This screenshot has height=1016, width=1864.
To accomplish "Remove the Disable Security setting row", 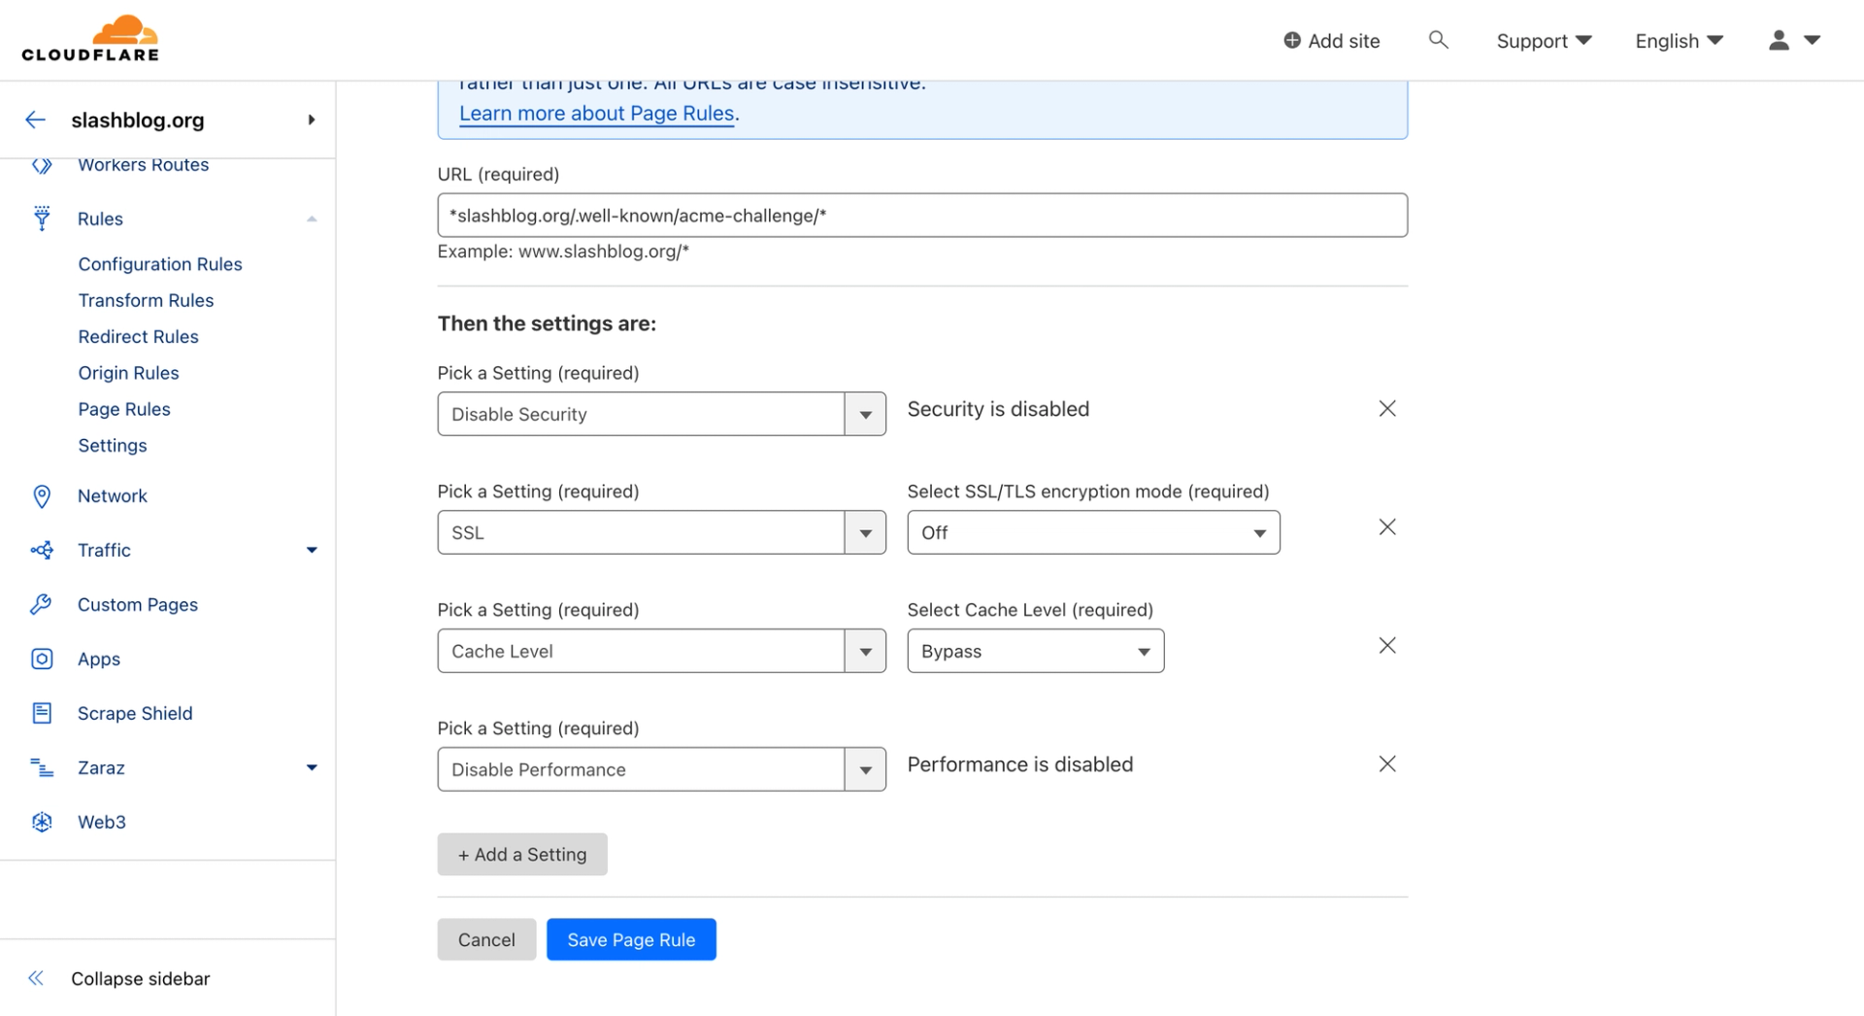I will tap(1387, 409).
